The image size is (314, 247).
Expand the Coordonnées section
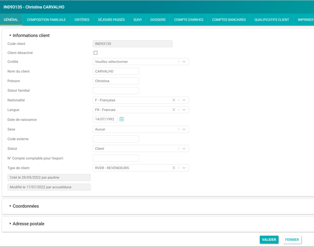[25, 206]
